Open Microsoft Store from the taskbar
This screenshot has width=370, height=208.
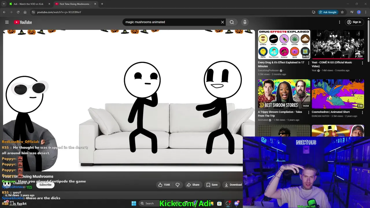tap(219, 203)
